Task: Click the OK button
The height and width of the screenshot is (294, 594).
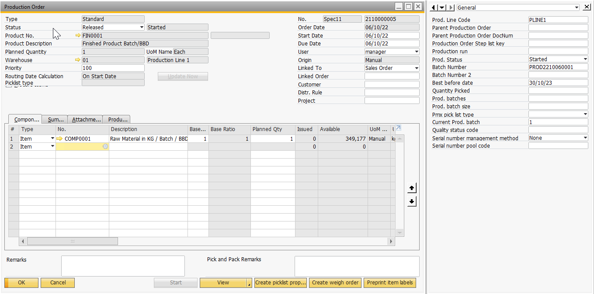Action: 21,283
